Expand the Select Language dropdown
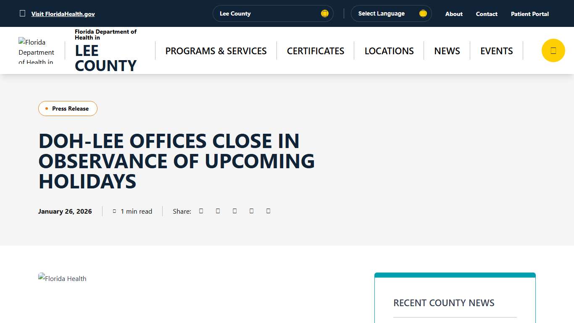 click(x=391, y=13)
